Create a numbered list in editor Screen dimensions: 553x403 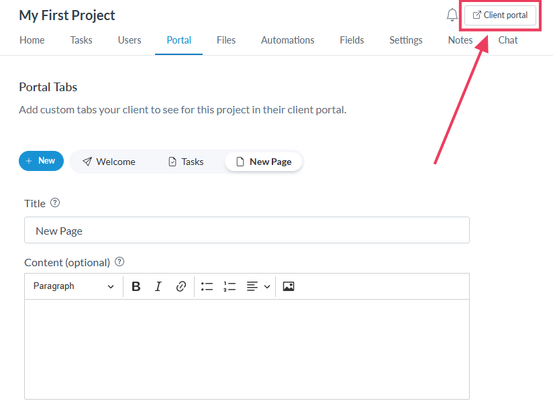point(230,286)
